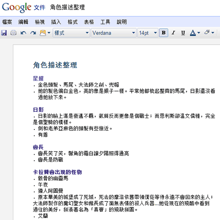Click the document title 角色描述整理 in header

67,7
